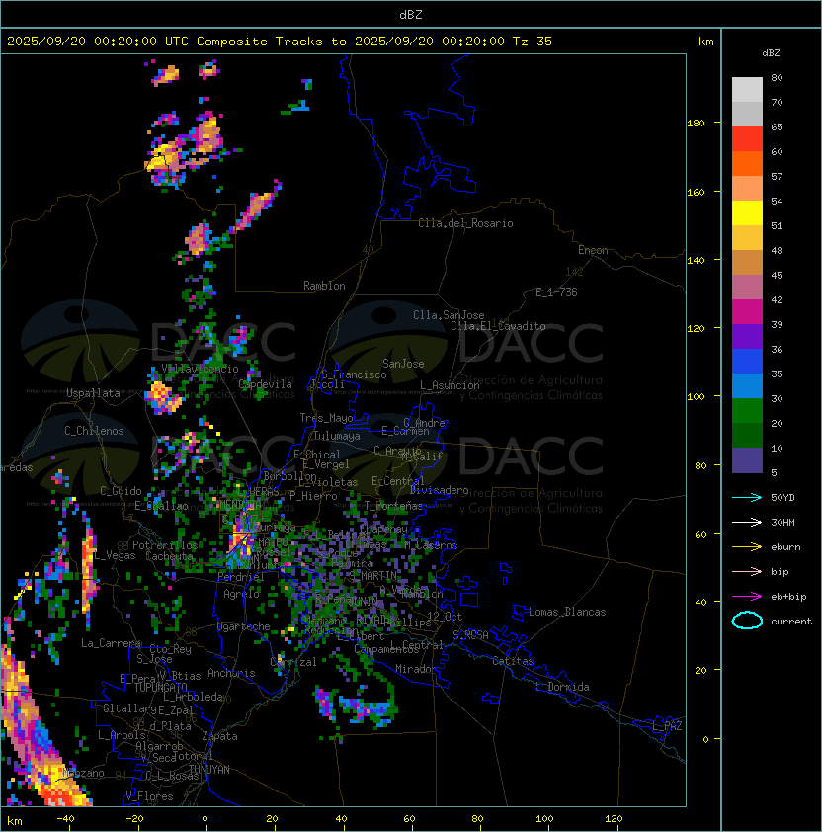Click the Uspallata place label

93,393
